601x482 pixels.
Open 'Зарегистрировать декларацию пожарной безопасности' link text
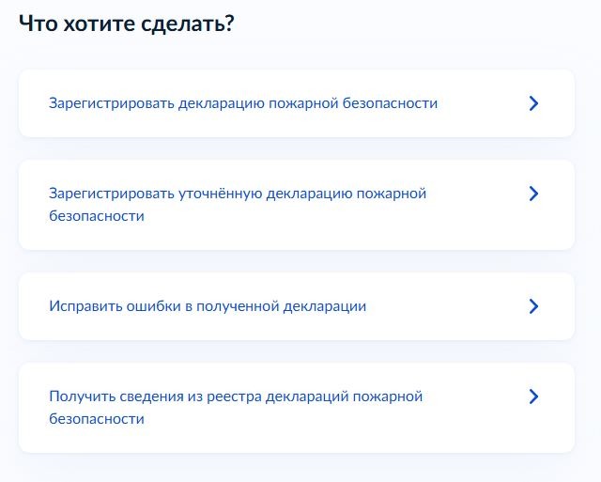click(x=243, y=103)
